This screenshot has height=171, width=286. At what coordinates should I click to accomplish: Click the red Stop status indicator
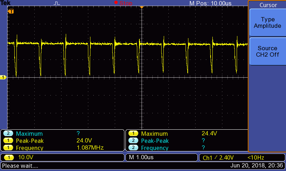click(x=123, y=3)
